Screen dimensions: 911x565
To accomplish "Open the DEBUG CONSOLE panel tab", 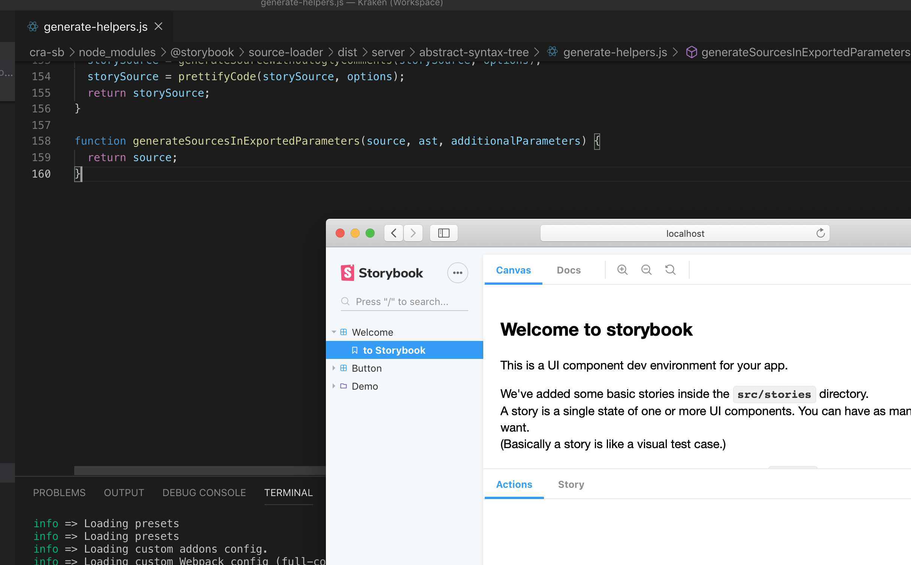I will click(204, 493).
